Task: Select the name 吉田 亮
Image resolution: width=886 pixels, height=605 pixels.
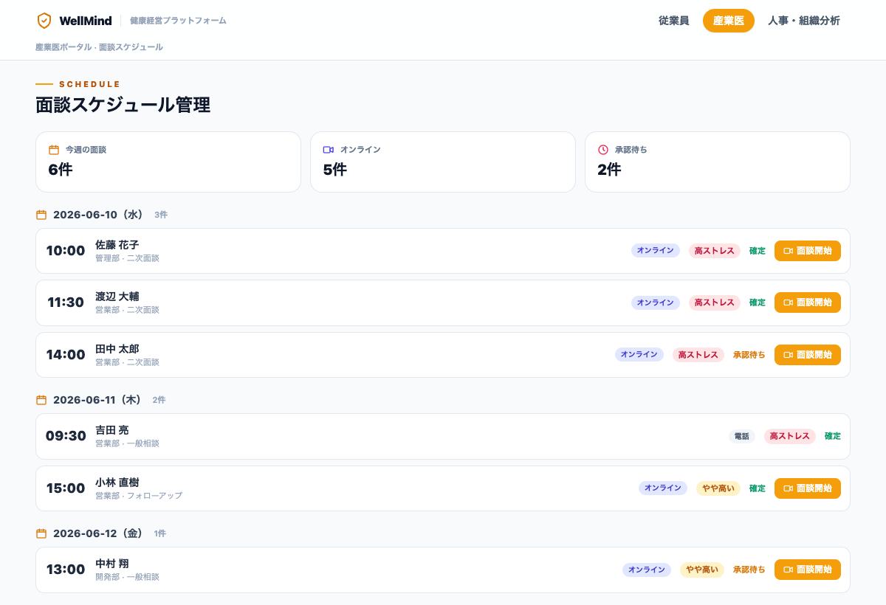Action: [x=111, y=430]
